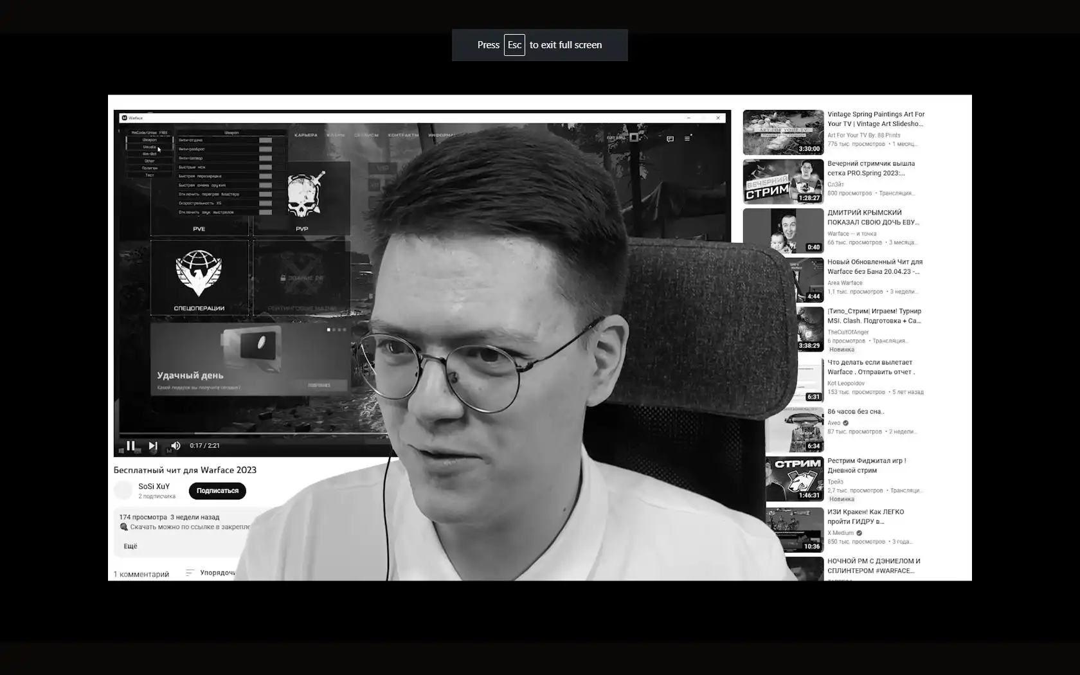Switch to the Visuals cheat tab
This screenshot has width=1080, height=675.
click(149, 147)
